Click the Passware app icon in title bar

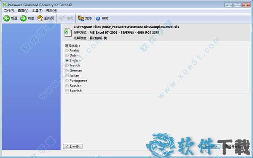5,5
